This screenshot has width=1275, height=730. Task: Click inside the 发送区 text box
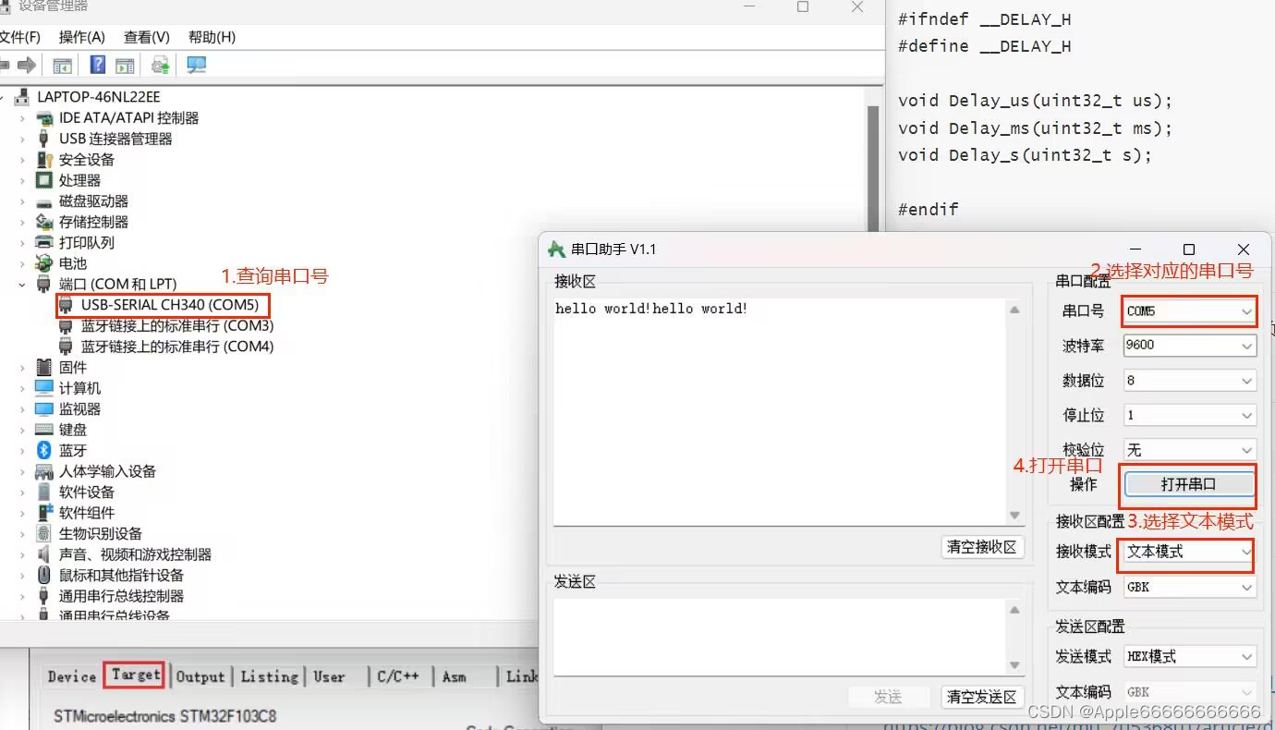point(780,638)
